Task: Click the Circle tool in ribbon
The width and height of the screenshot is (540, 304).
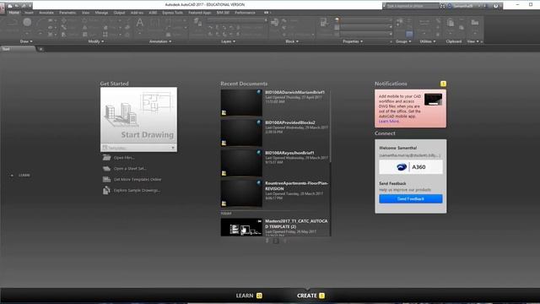Action: point(27,23)
